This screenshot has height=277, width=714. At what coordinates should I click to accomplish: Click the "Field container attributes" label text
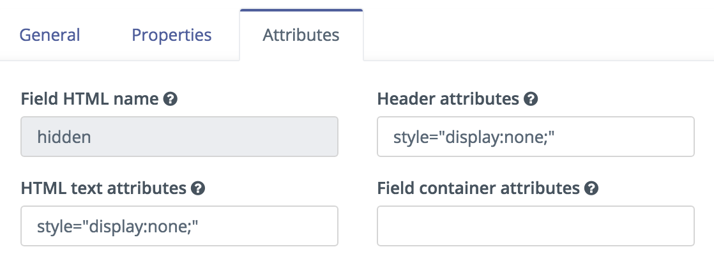click(478, 188)
